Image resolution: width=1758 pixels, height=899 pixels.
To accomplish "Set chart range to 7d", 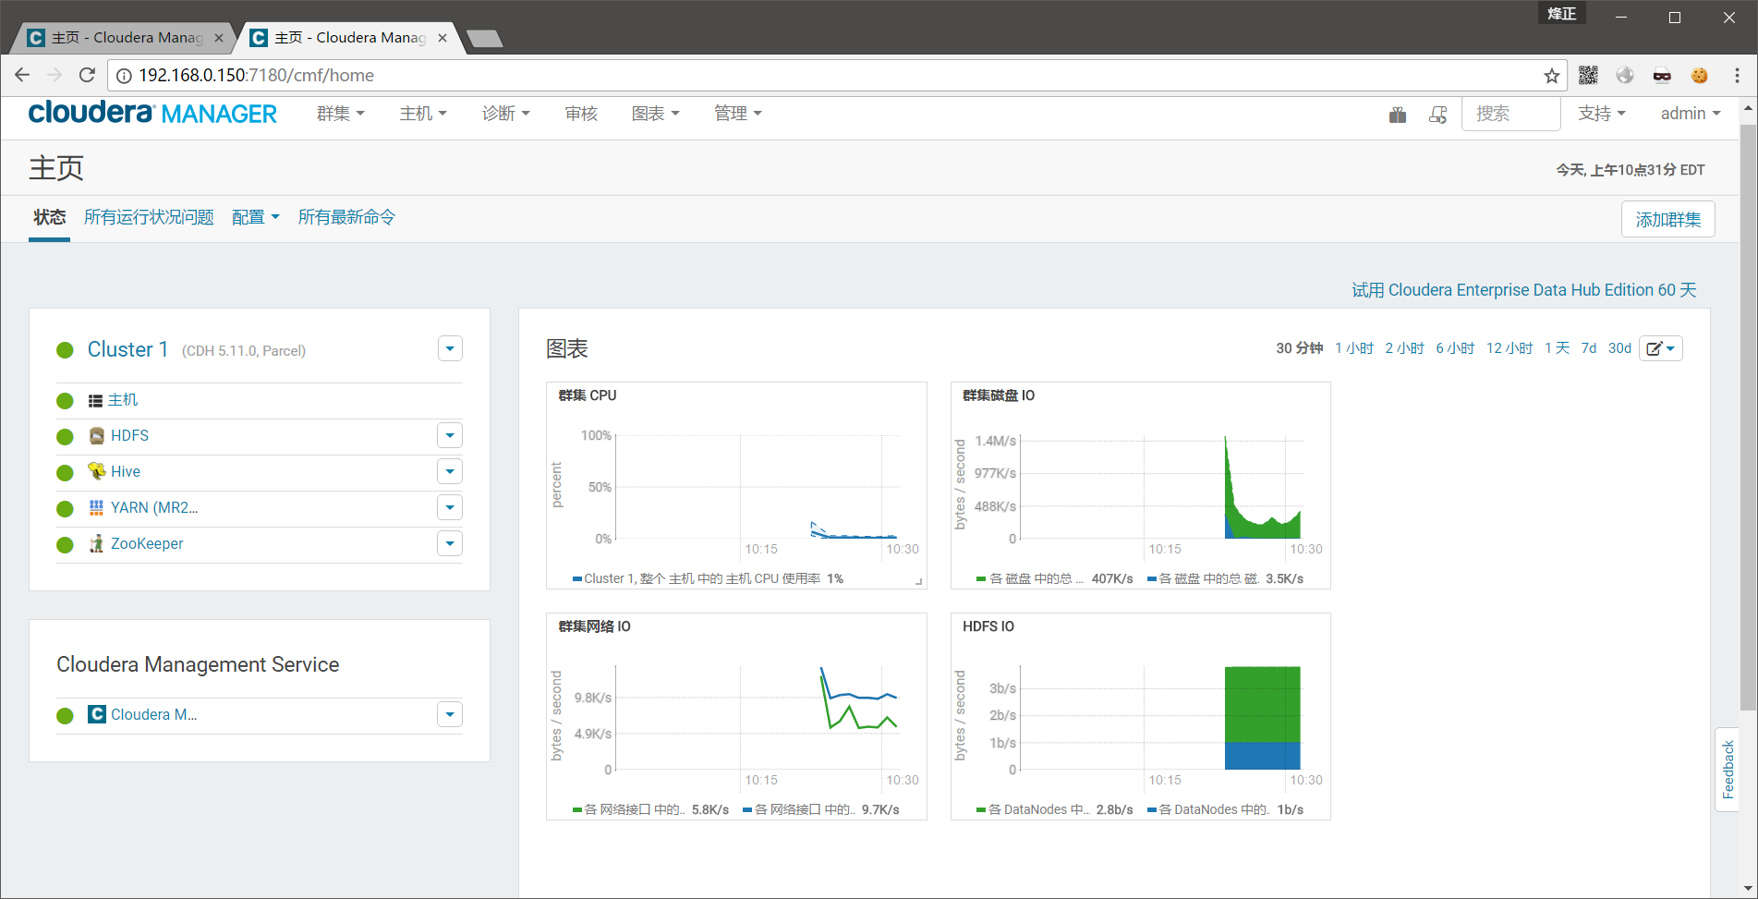I will pyautogui.click(x=1588, y=348).
